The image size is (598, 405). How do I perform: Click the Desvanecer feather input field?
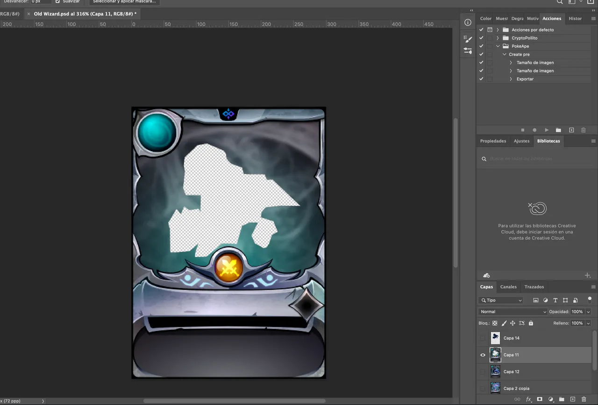coord(41,1)
